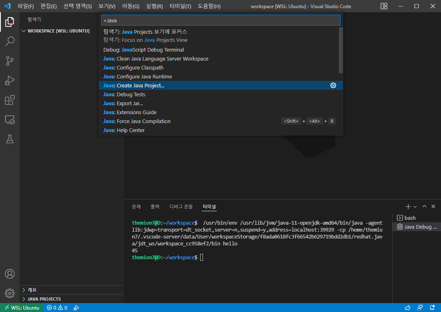441x312 pixels.
Task: Open the 편집(E) menu
Action: (x=49, y=6)
